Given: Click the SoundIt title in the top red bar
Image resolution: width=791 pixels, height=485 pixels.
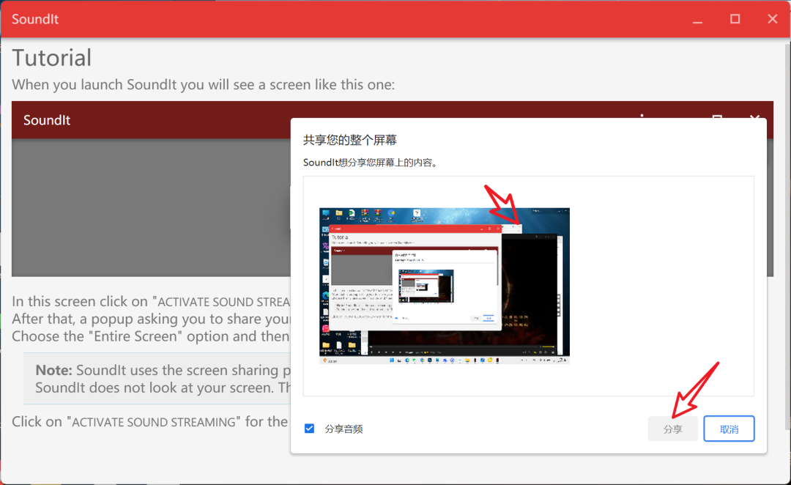Looking at the screenshot, I should [35, 19].
